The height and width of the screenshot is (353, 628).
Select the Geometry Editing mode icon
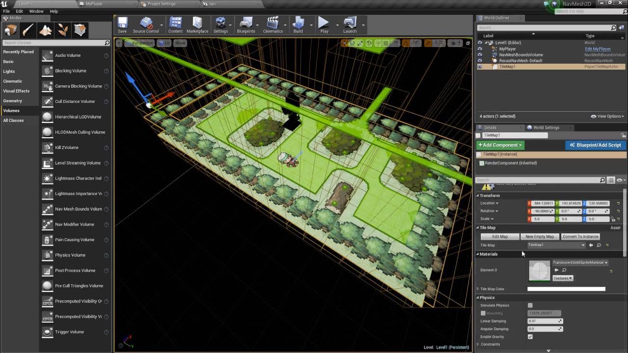(x=80, y=30)
